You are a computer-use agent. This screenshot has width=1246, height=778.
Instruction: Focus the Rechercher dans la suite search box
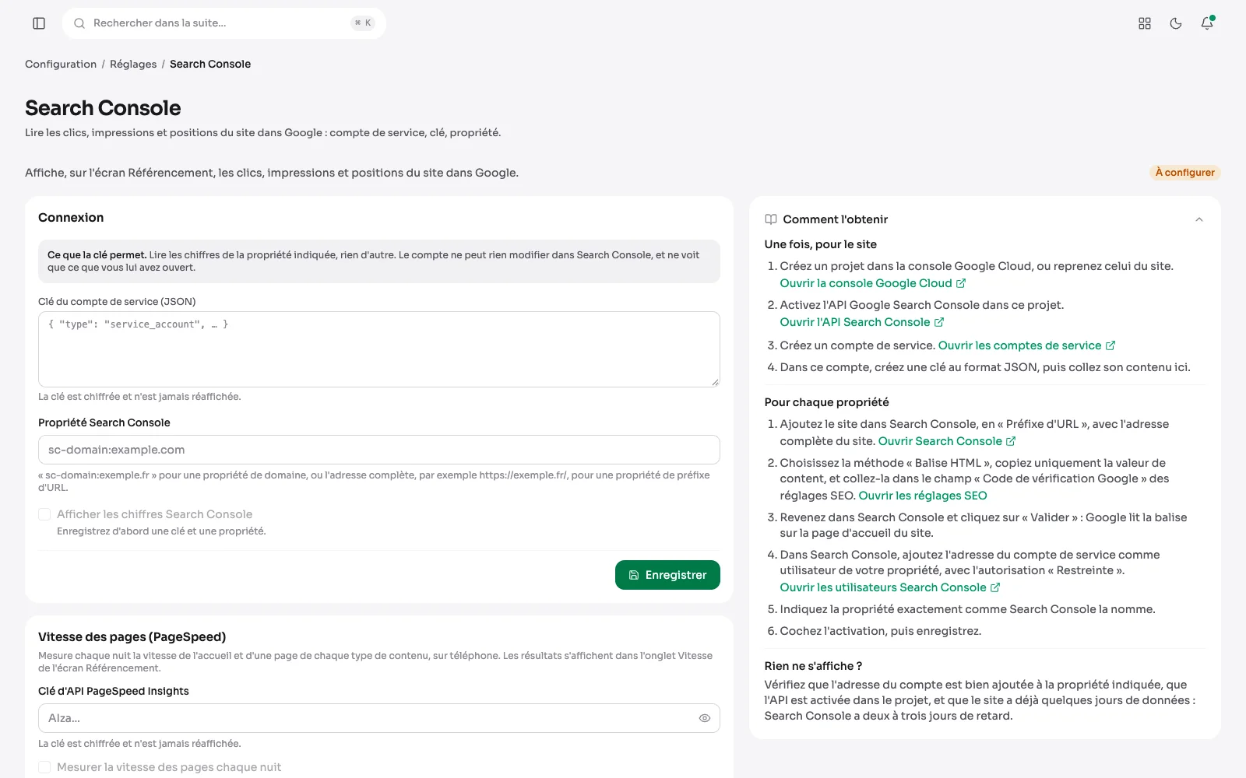224,23
